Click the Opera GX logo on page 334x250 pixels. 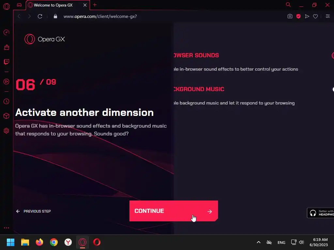tap(44, 39)
